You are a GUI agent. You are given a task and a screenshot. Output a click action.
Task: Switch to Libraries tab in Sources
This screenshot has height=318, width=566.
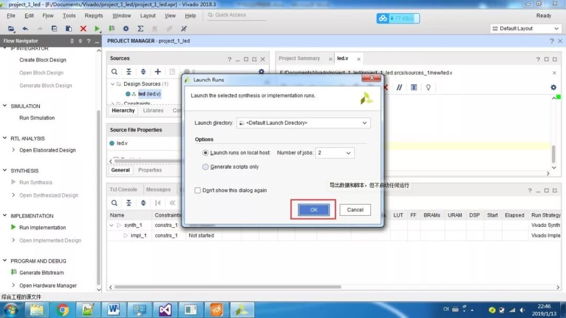(153, 111)
